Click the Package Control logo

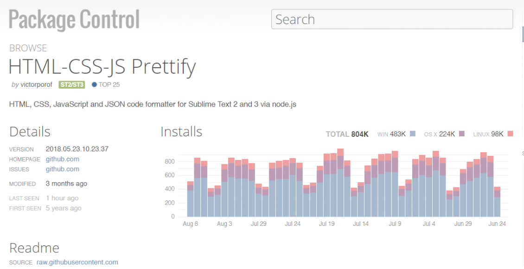(74, 19)
